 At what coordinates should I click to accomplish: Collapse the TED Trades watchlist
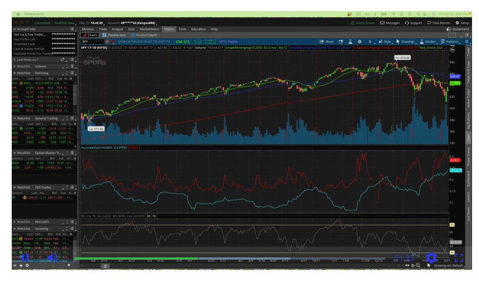tap(14, 187)
